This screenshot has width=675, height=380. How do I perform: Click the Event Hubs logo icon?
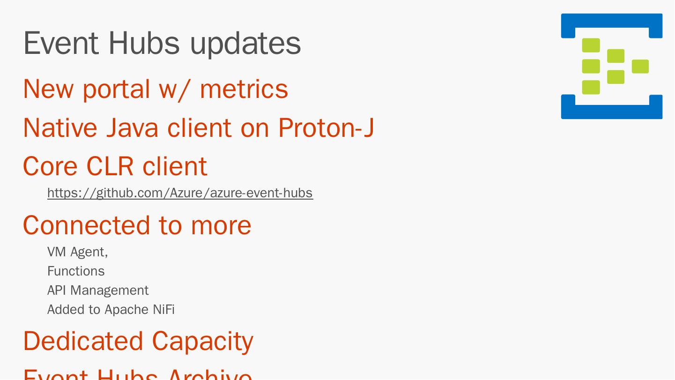[x=611, y=66]
